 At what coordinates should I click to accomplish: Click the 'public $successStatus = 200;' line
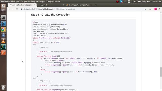46,42
